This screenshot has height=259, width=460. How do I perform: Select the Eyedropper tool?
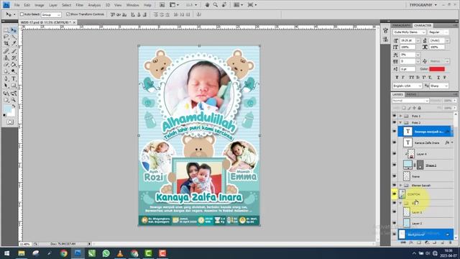[14, 43]
